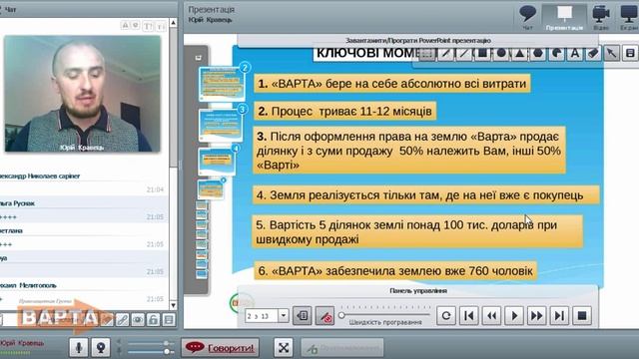Play the presentation
This screenshot has width=639, height=359.
click(514, 315)
